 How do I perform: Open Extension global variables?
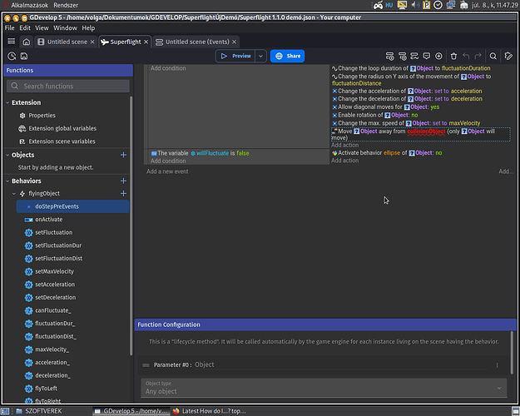62,128
